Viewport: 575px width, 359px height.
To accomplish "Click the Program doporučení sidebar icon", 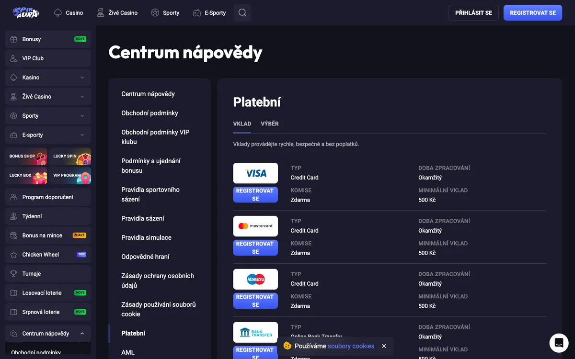I will [13, 197].
